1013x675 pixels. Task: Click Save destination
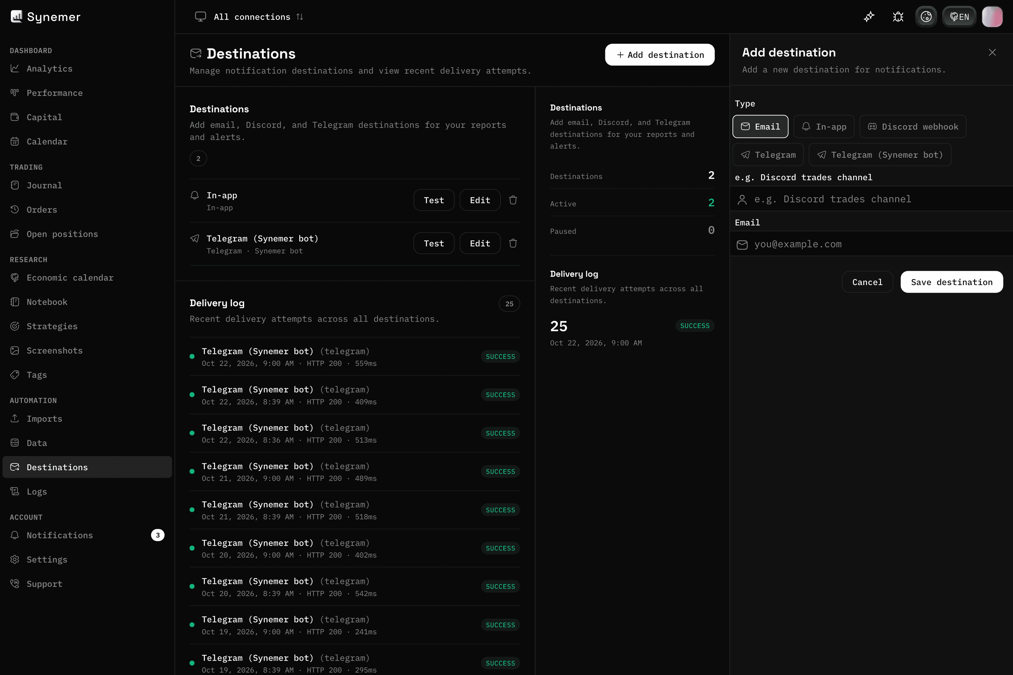pos(952,282)
